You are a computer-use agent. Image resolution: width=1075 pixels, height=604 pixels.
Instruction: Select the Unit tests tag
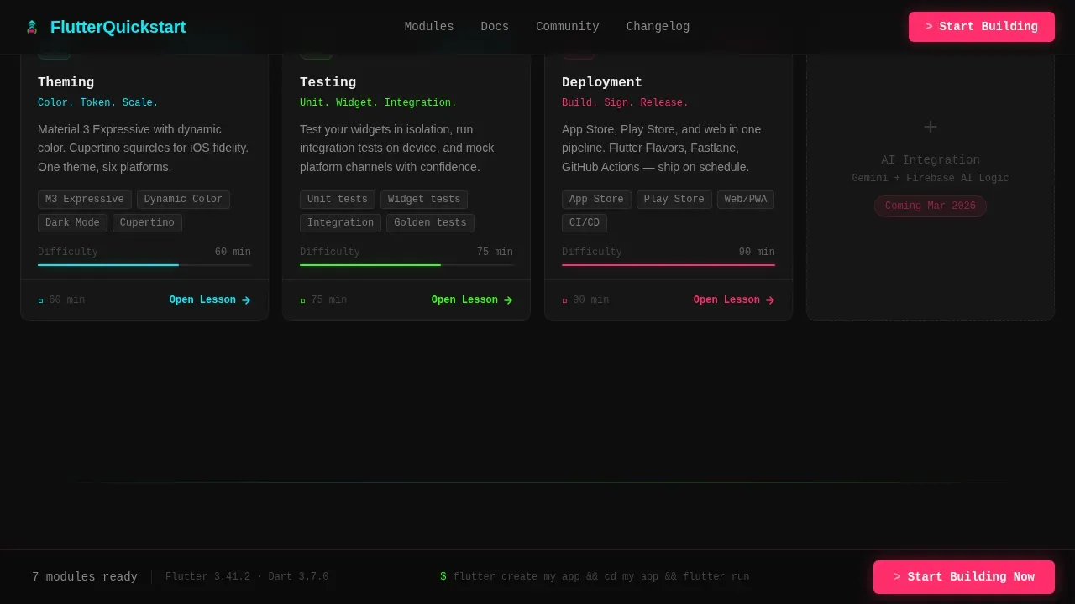338,200
